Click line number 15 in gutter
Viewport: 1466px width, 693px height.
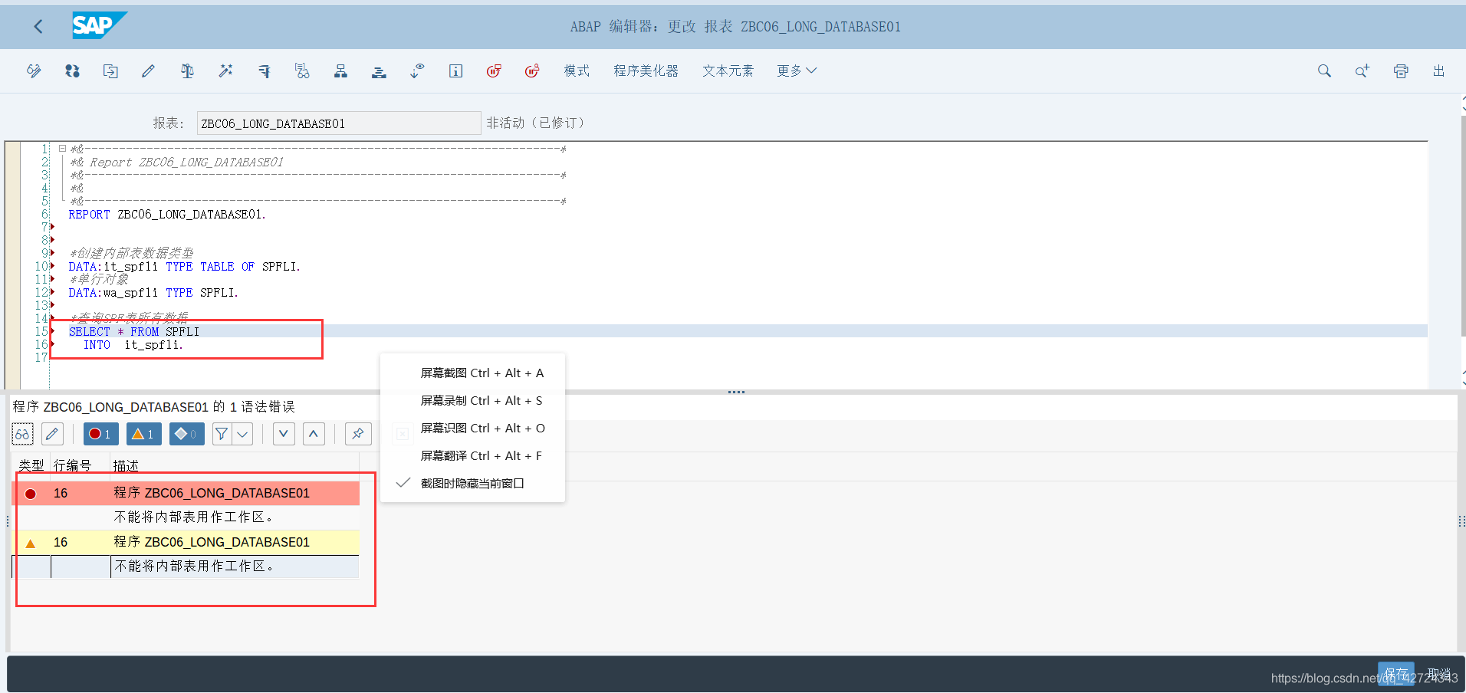41,332
